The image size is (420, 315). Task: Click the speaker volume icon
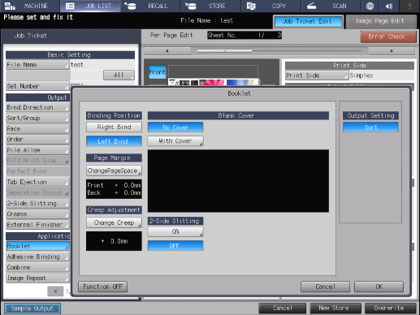389,6
